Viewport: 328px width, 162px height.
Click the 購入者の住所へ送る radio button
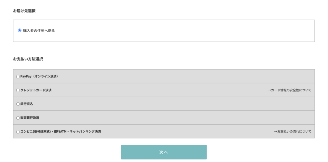[x=20, y=30]
